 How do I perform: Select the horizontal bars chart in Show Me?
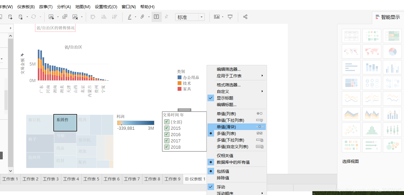[351, 67]
